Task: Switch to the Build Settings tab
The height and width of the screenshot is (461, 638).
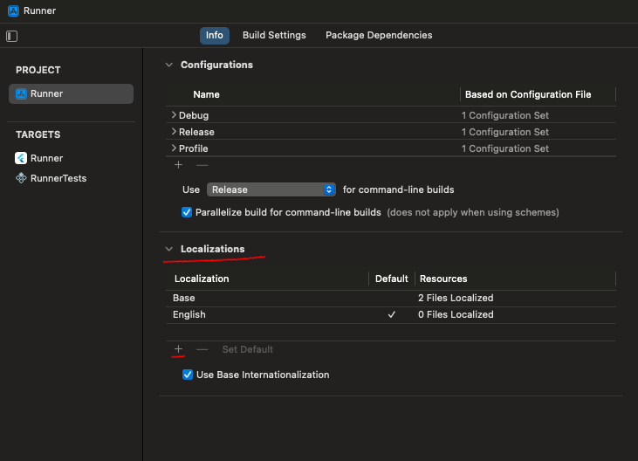Action: [x=274, y=36]
